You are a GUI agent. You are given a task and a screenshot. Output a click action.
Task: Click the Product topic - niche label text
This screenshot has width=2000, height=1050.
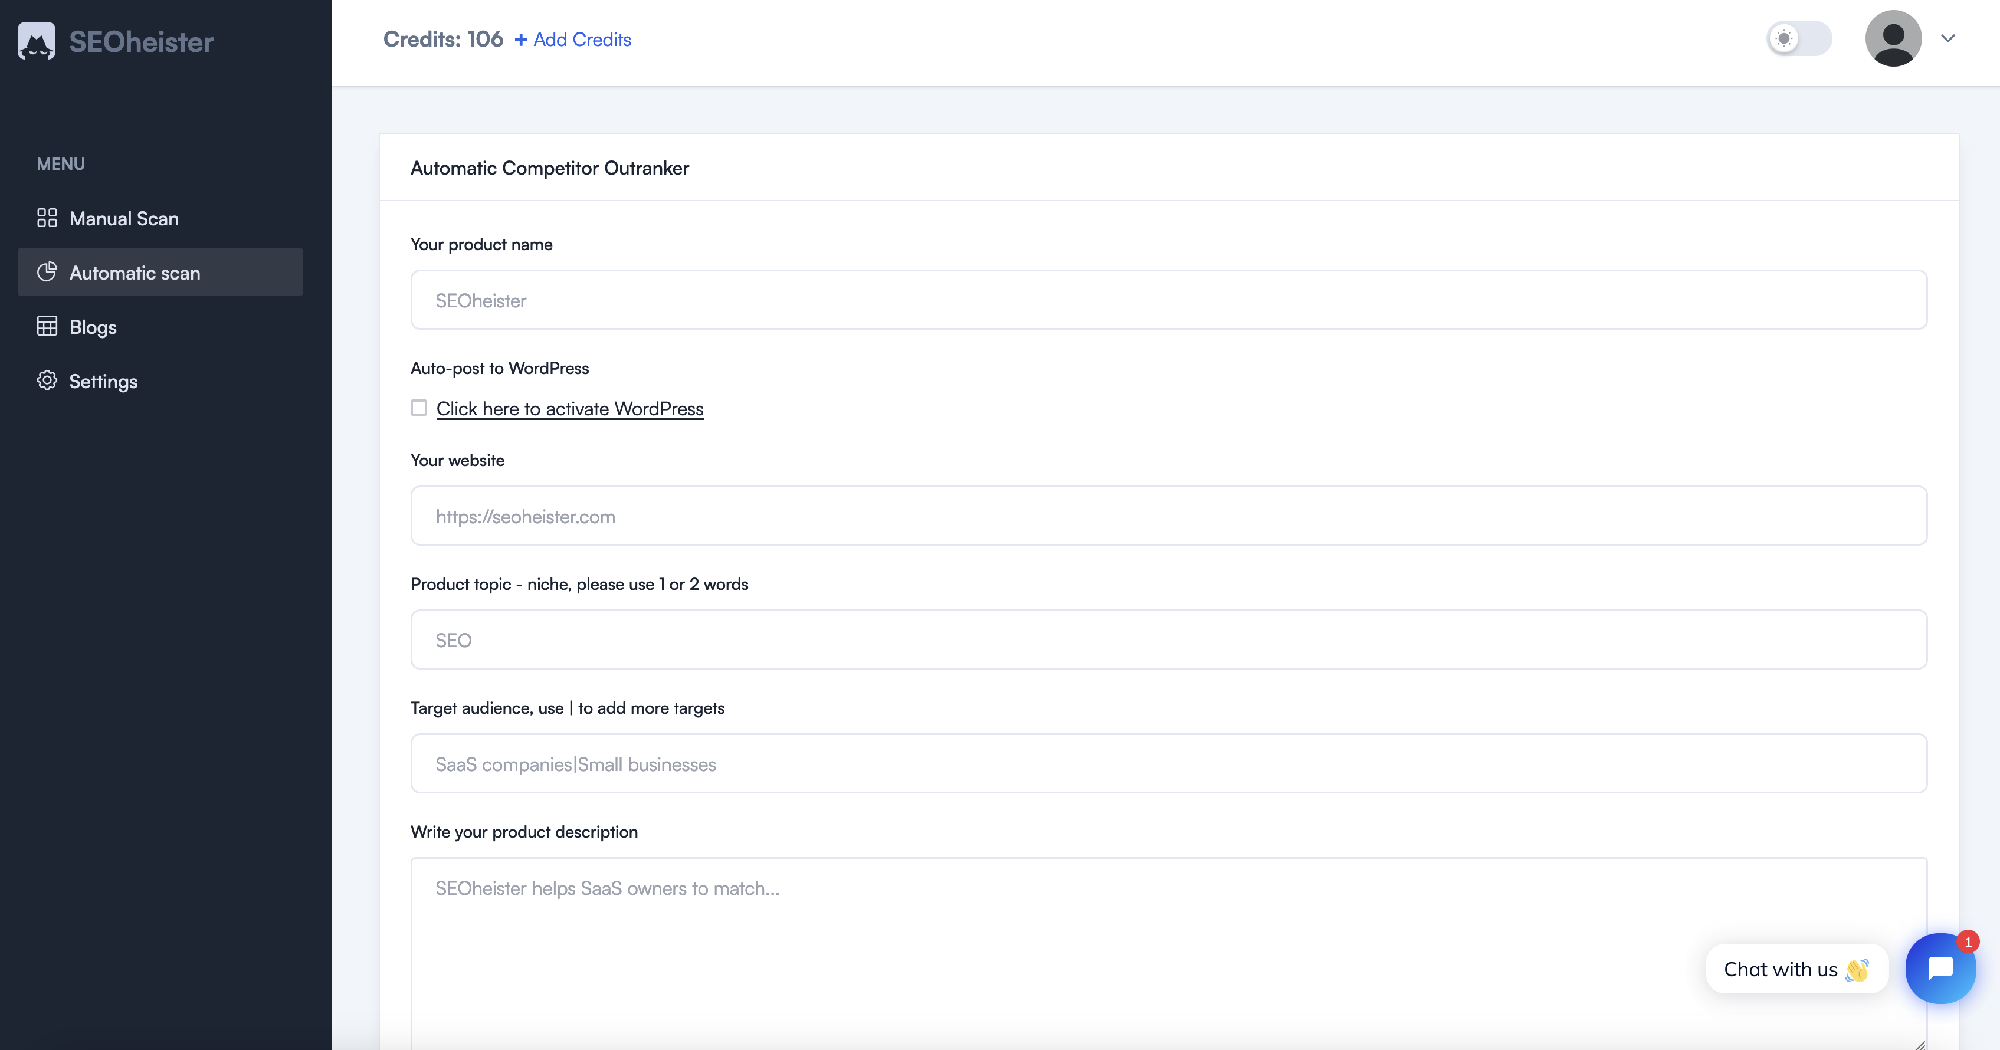pyautogui.click(x=579, y=585)
